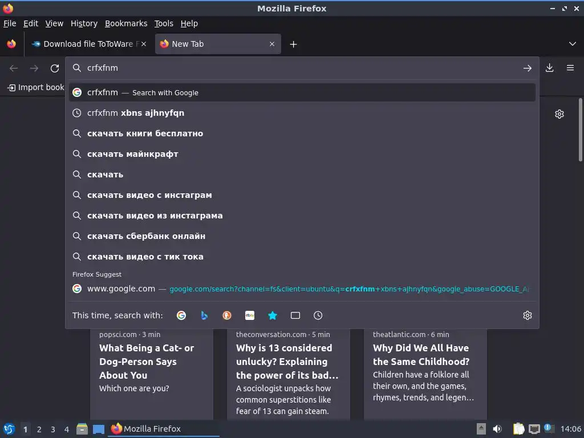Close the Download file ToToWare tab
The height and width of the screenshot is (438, 584).
144,44
